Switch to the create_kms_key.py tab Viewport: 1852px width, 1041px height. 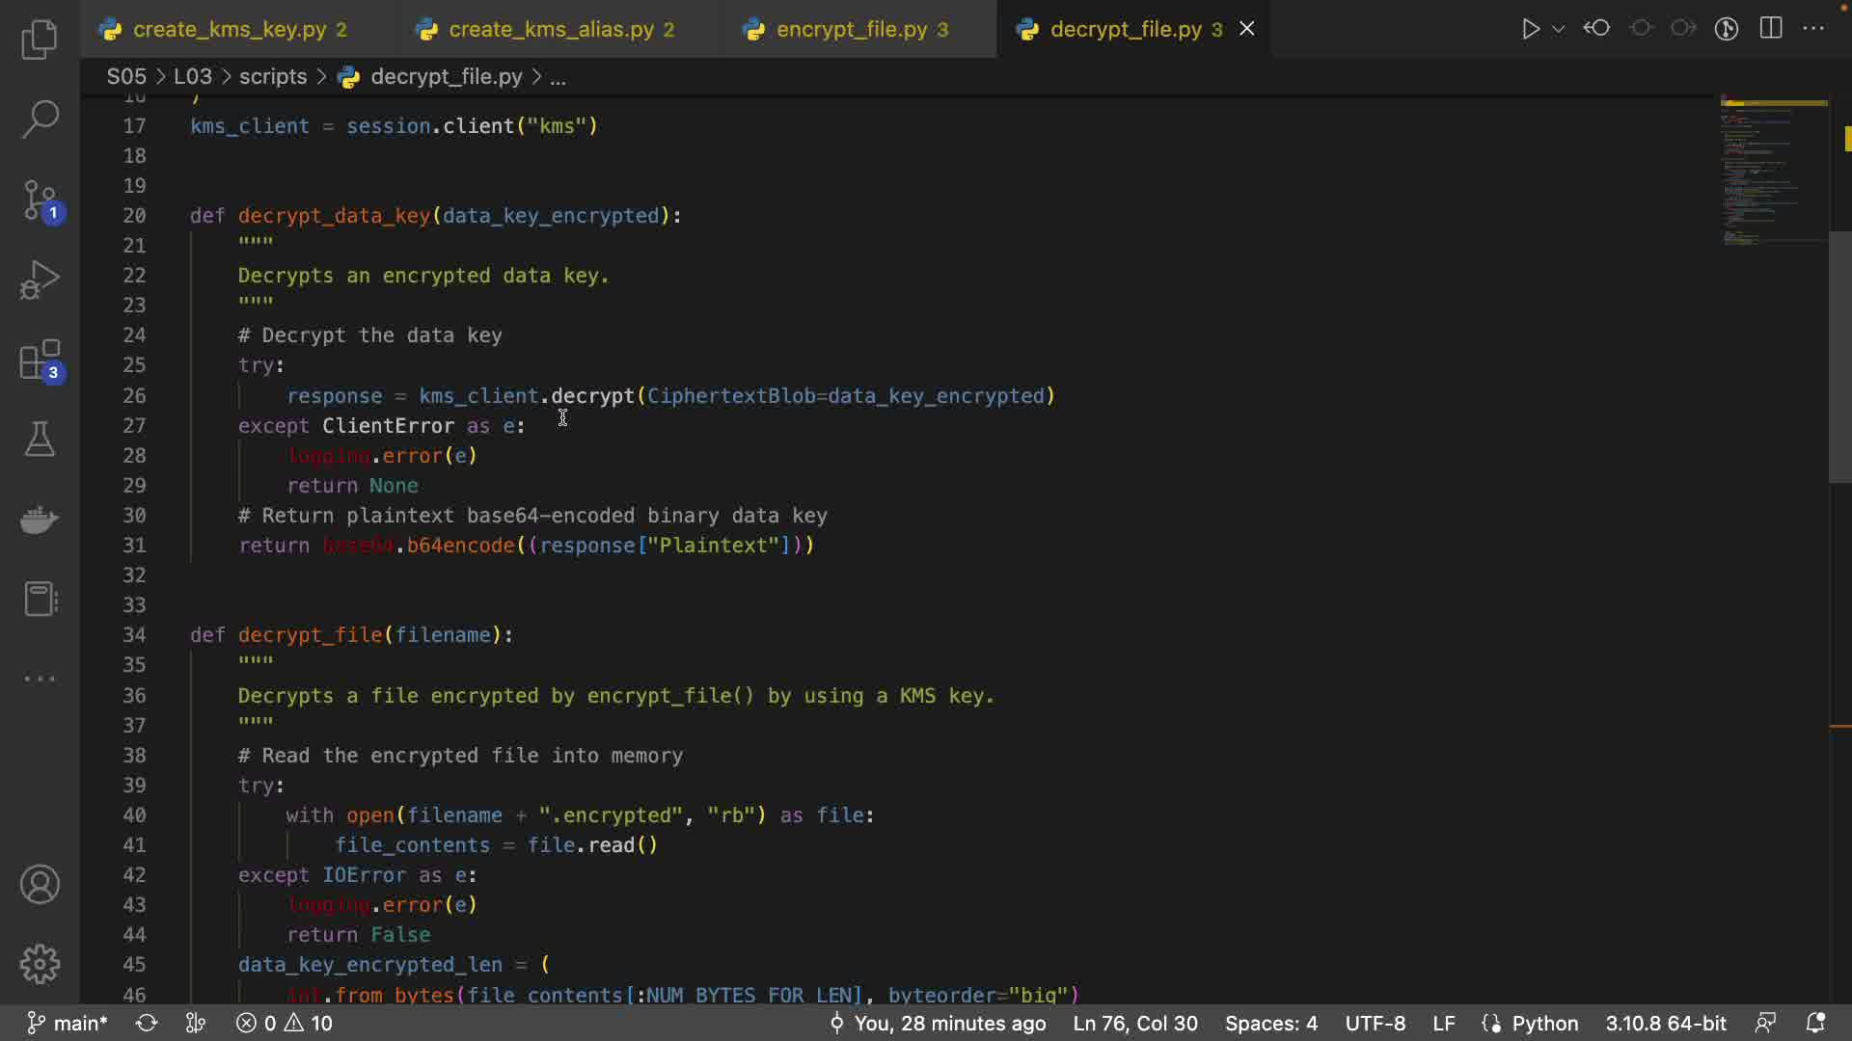tap(230, 30)
